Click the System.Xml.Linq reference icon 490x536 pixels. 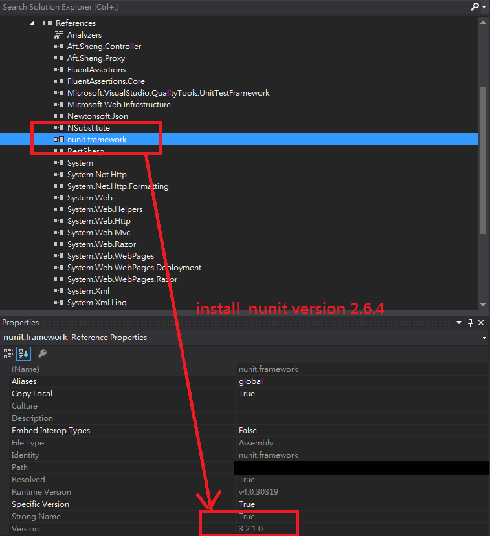point(59,302)
